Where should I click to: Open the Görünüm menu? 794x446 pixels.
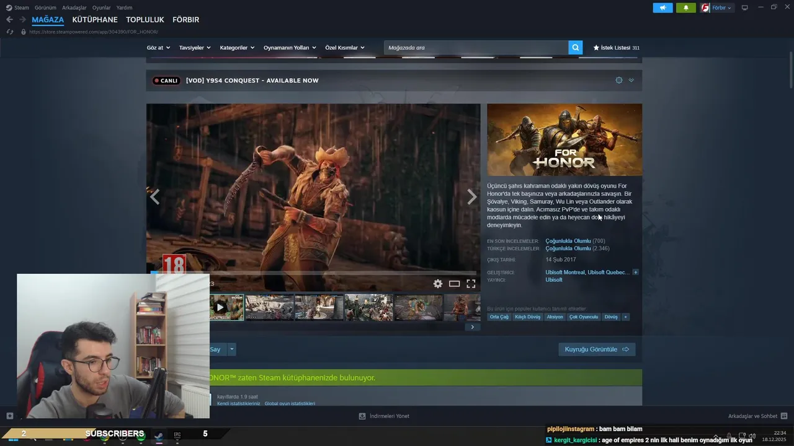click(x=45, y=7)
